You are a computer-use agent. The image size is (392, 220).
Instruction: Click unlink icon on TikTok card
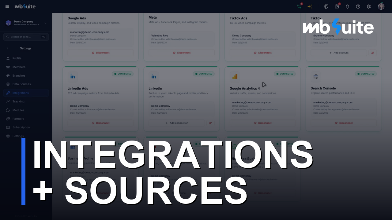click(x=373, y=53)
